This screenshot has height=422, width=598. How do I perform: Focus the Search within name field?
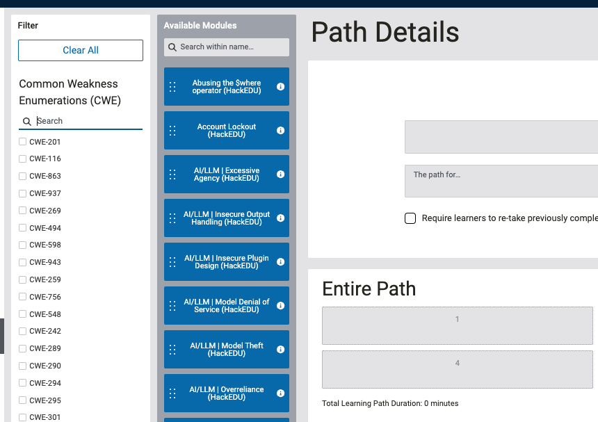tap(227, 47)
